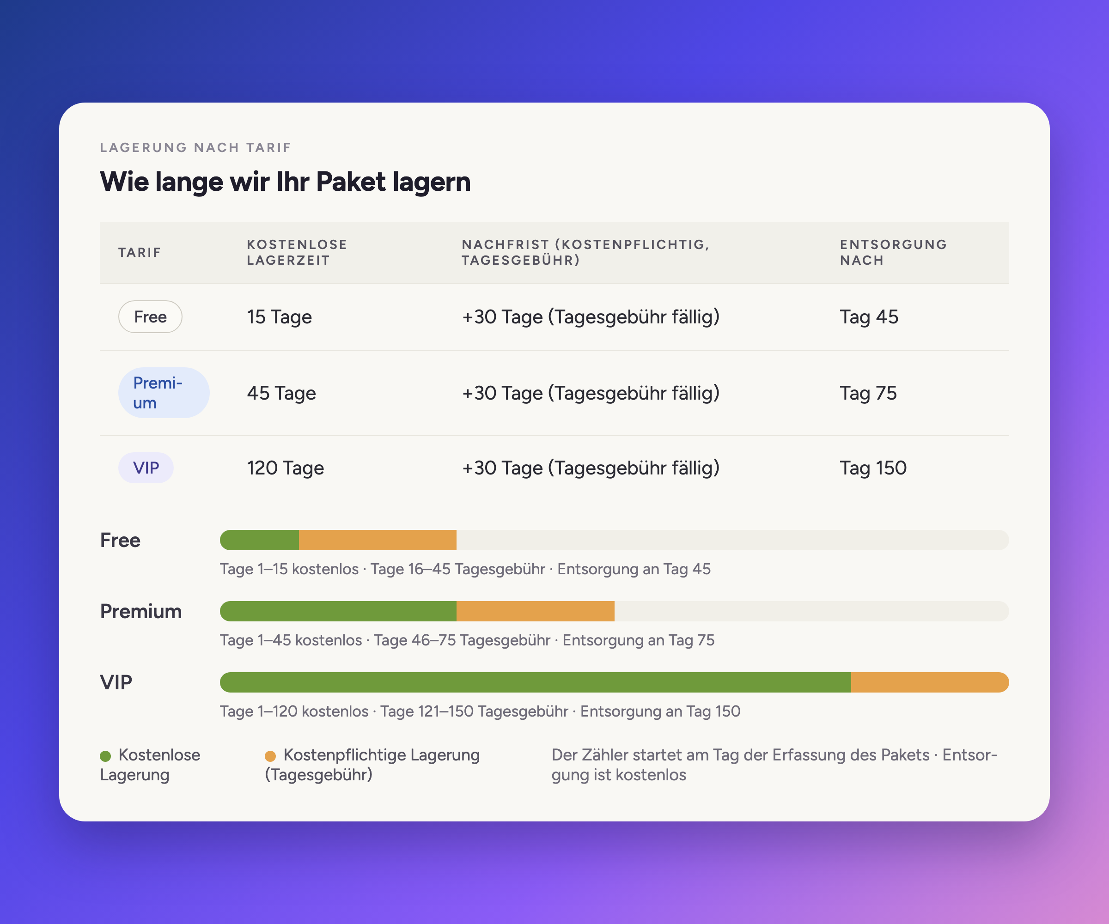Click the caption 'Tage 1–45 kostenlos'

point(291,640)
